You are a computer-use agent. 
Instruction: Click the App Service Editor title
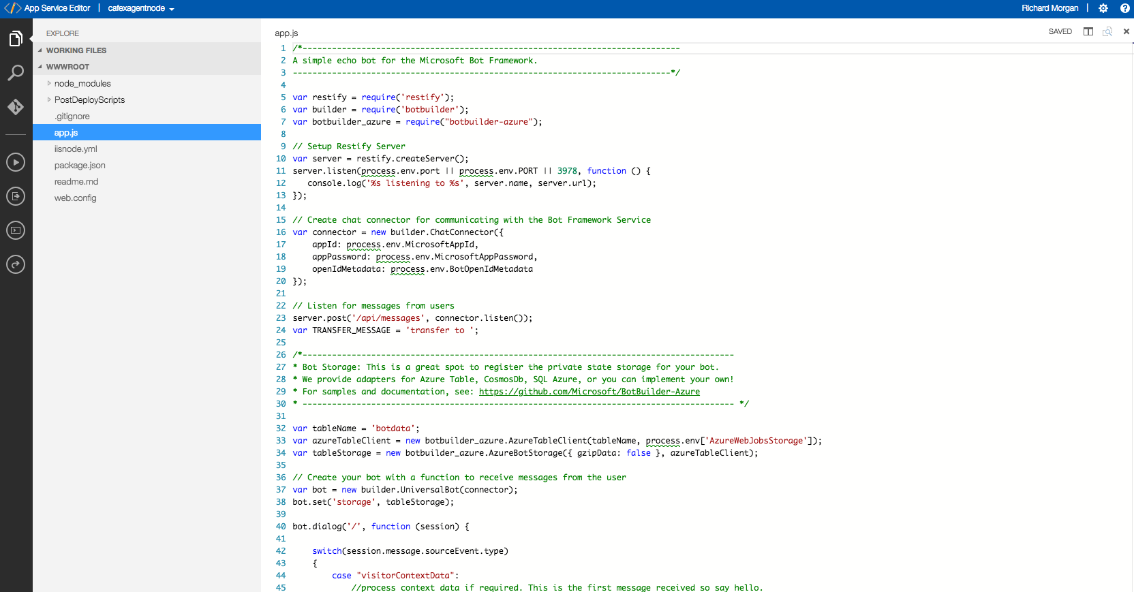57,8
